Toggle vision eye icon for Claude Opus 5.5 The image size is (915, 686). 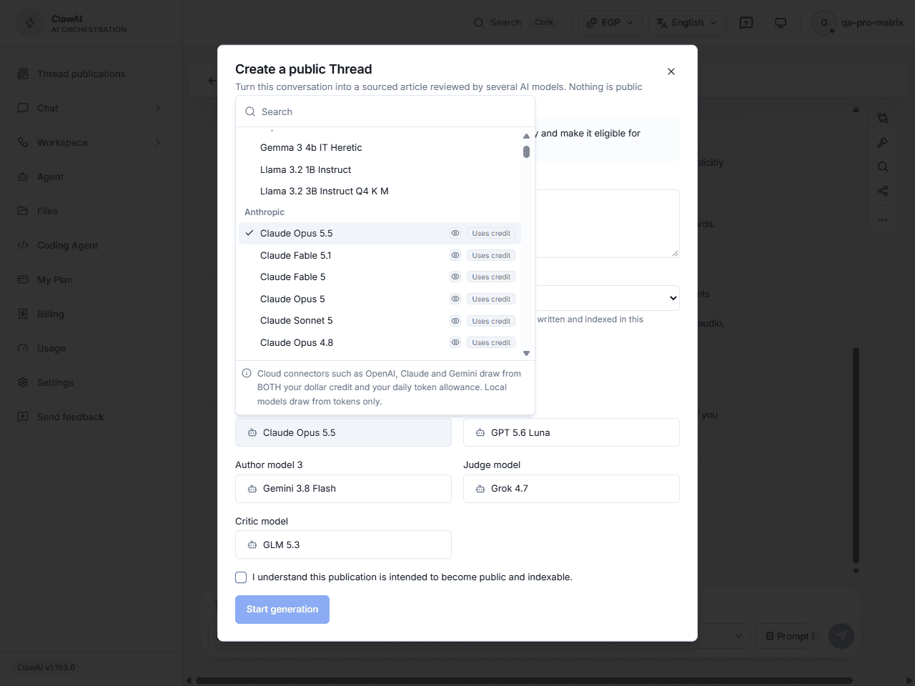pos(455,233)
